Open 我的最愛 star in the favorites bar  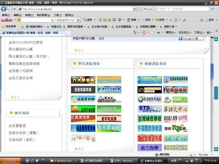[9, 27]
